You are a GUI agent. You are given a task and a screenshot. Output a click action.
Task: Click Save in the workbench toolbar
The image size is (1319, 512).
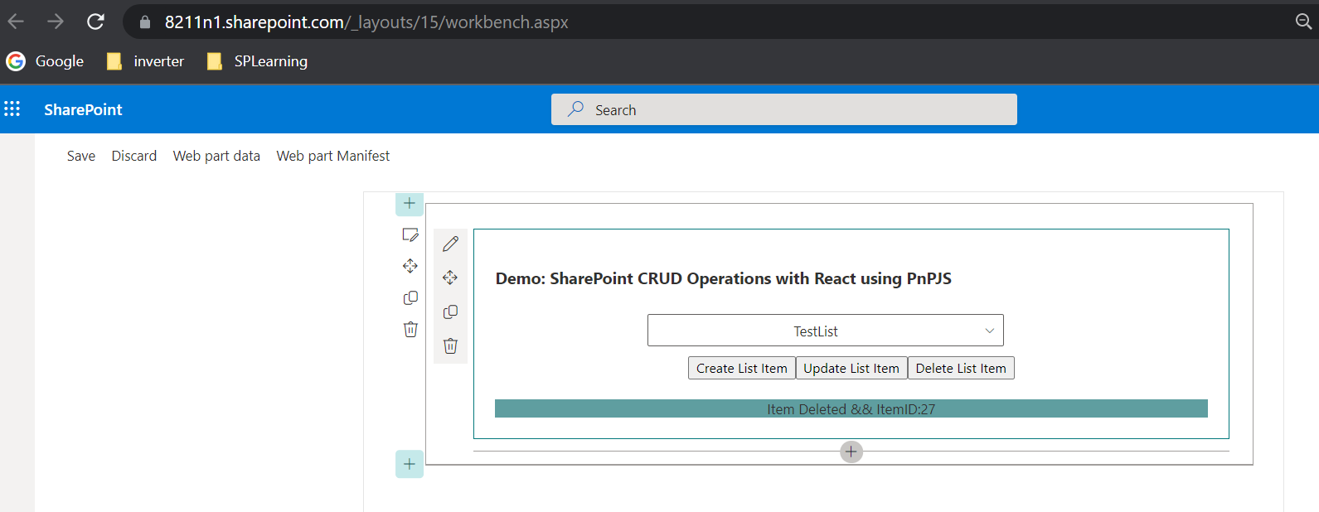click(81, 156)
